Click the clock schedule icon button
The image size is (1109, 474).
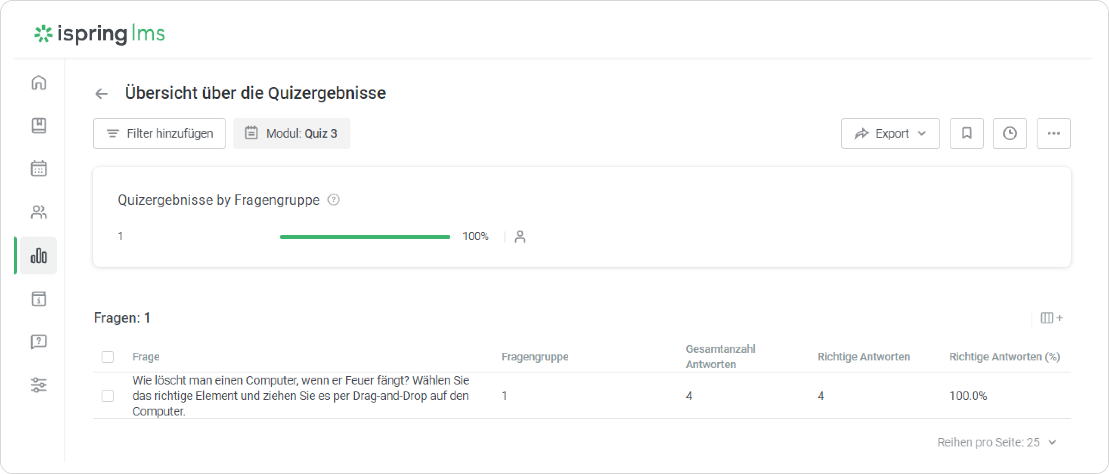point(1010,133)
